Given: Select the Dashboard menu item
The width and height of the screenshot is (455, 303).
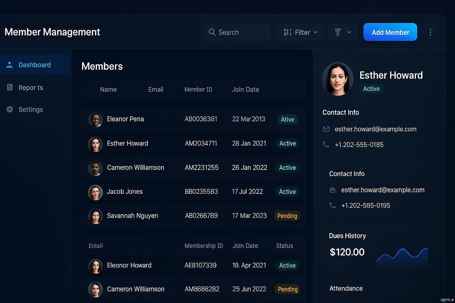Looking at the screenshot, I should coord(34,65).
